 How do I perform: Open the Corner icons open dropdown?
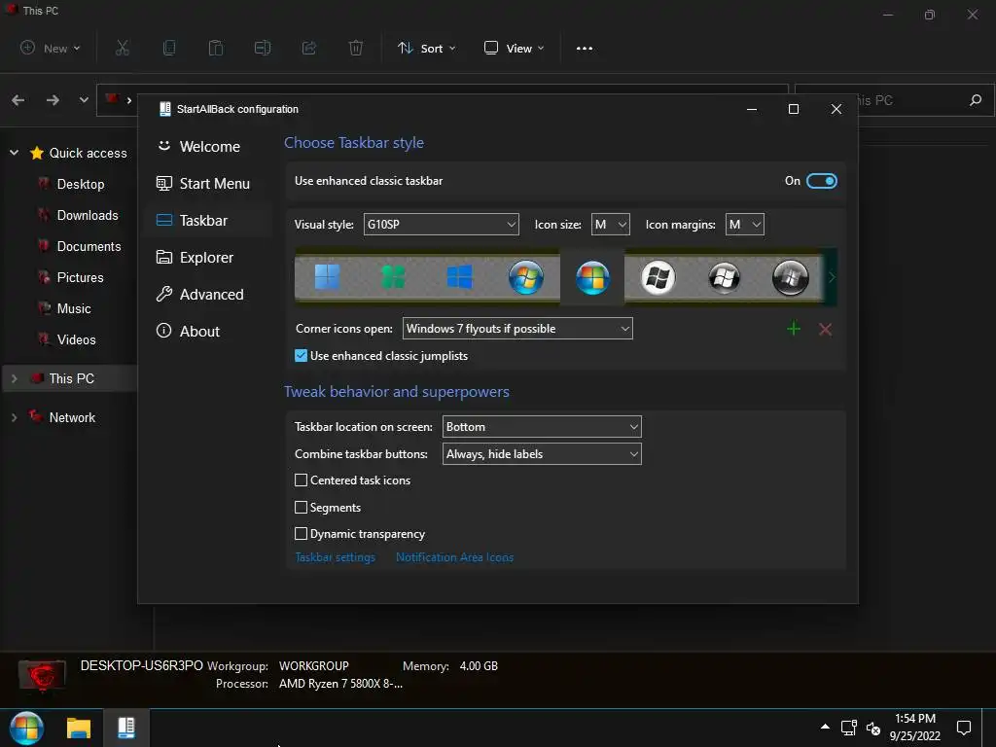[x=517, y=329]
